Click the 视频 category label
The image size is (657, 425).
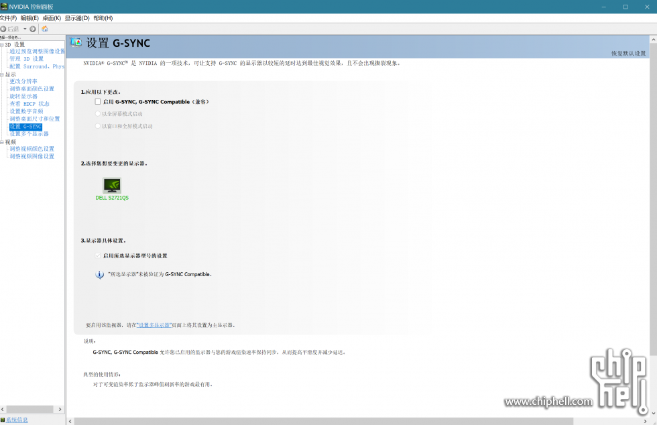tap(11, 142)
